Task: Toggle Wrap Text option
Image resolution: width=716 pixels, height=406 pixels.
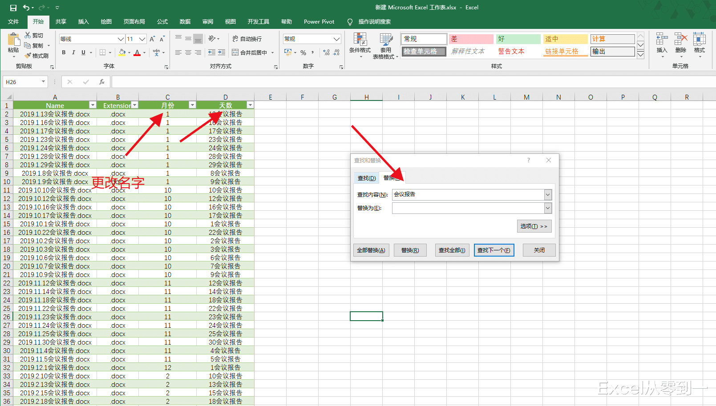Action: click(247, 39)
